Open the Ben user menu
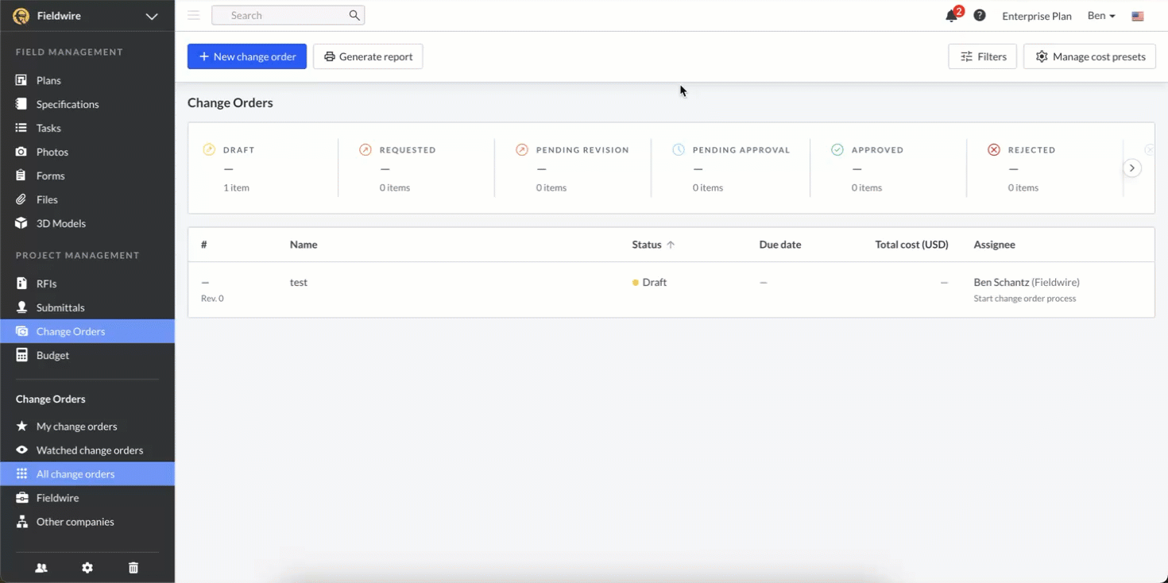Screen dimensions: 1168x583 [x=1101, y=16]
